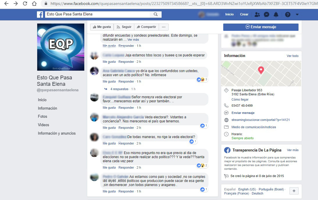Click the map location thumbnail
318x200 pixels.
point(261,74)
